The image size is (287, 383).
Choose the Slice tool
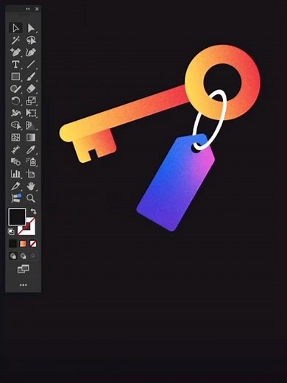[x=15, y=186]
